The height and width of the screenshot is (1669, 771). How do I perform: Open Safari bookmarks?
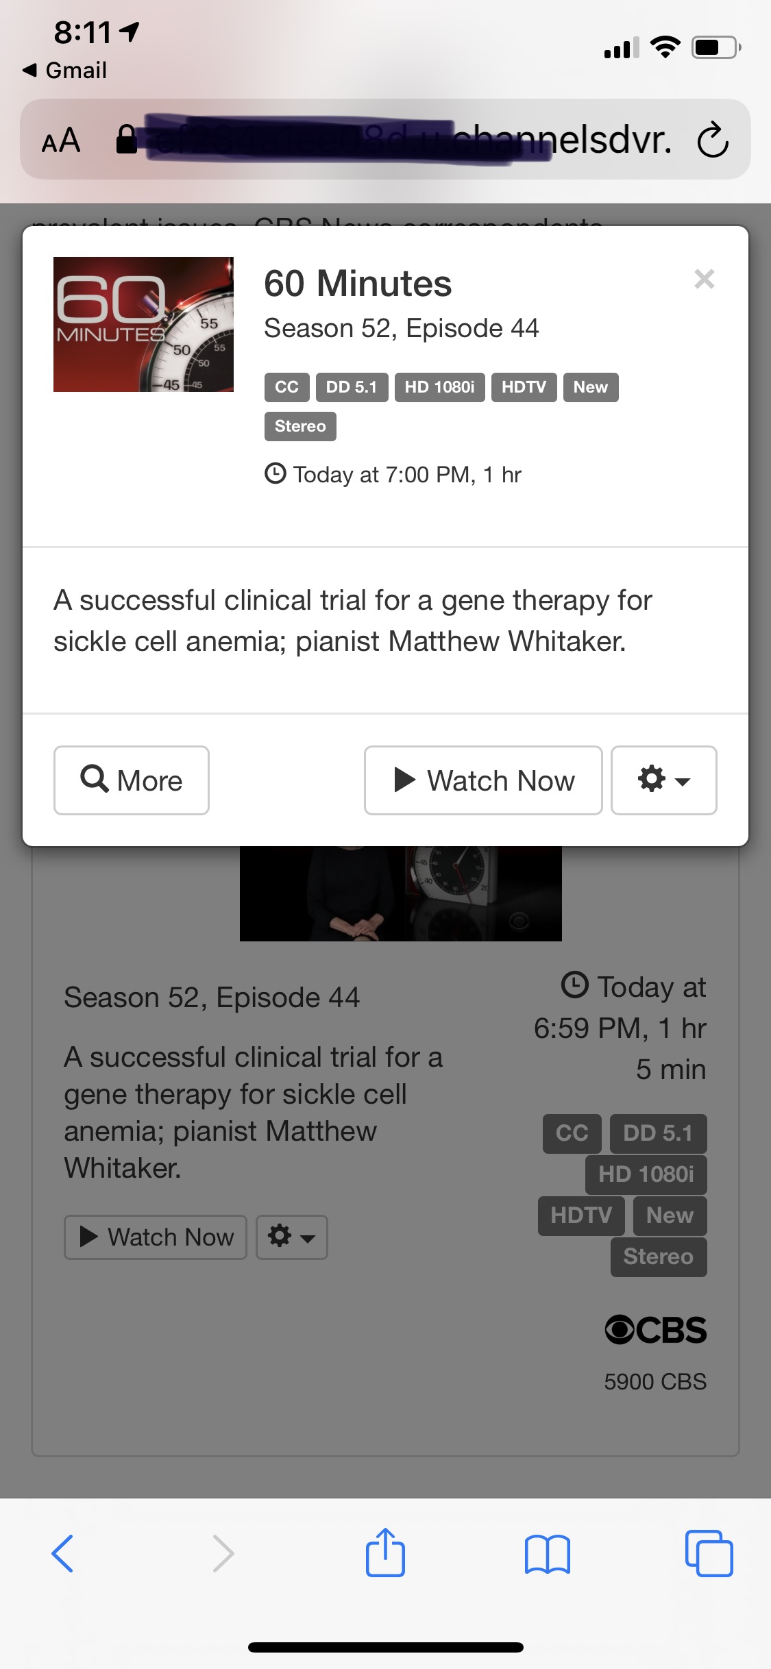547,1553
